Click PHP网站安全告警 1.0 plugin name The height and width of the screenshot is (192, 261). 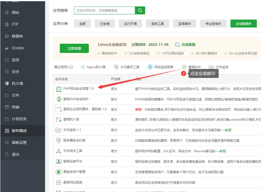tap(79, 89)
